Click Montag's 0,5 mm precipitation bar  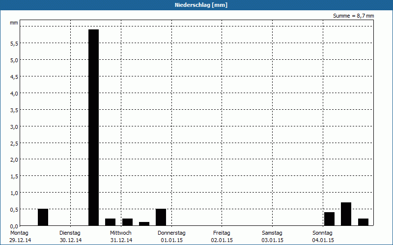click(x=43, y=217)
